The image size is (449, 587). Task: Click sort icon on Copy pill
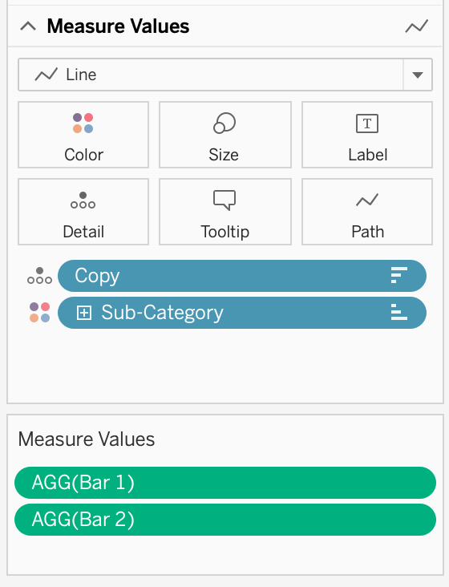[x=398, y=275]
